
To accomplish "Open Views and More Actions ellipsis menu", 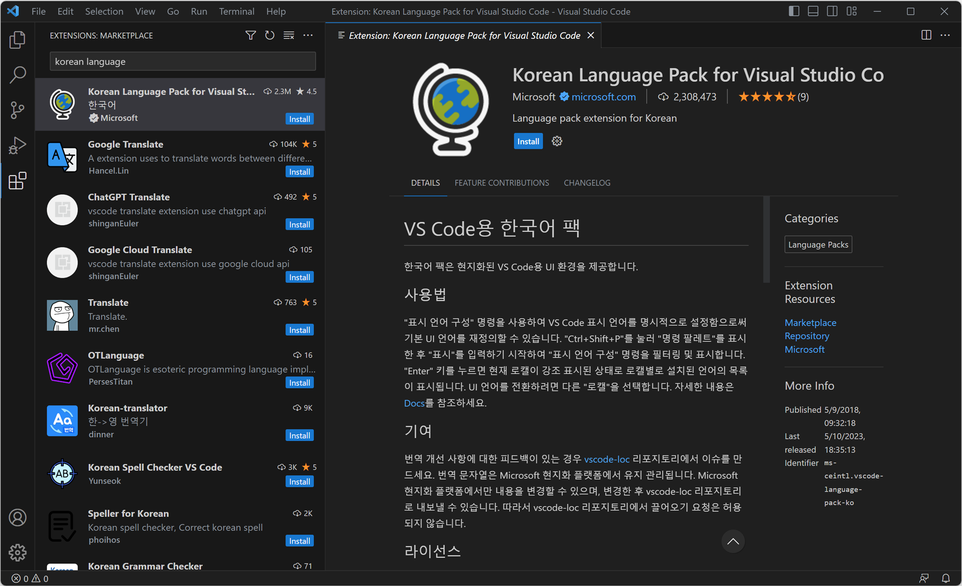I will 308,36.
